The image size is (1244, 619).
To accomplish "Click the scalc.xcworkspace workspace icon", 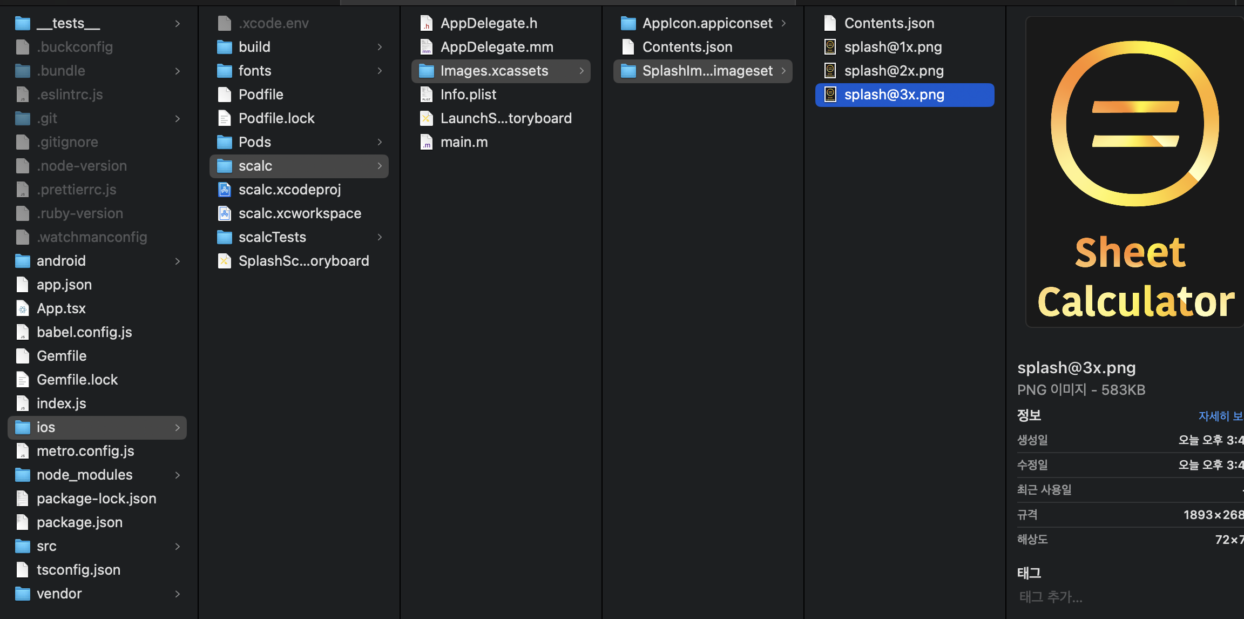I will pos(225,213).
